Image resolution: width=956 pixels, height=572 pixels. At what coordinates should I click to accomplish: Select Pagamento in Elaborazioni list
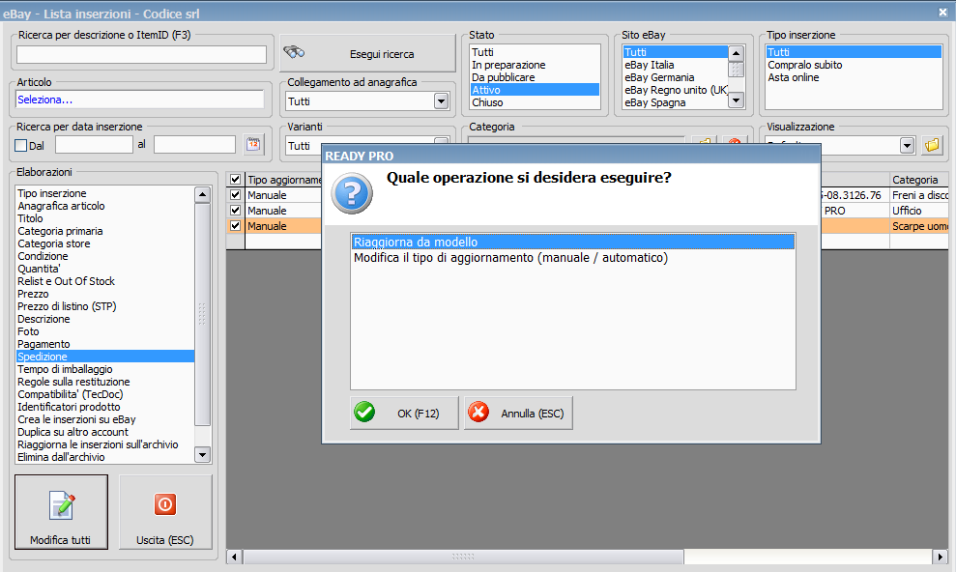tap(104, 344)
